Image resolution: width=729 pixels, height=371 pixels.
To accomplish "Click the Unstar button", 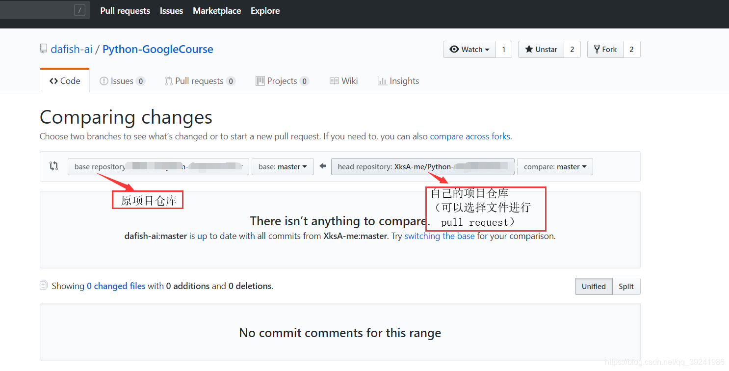I will point(541,50).
